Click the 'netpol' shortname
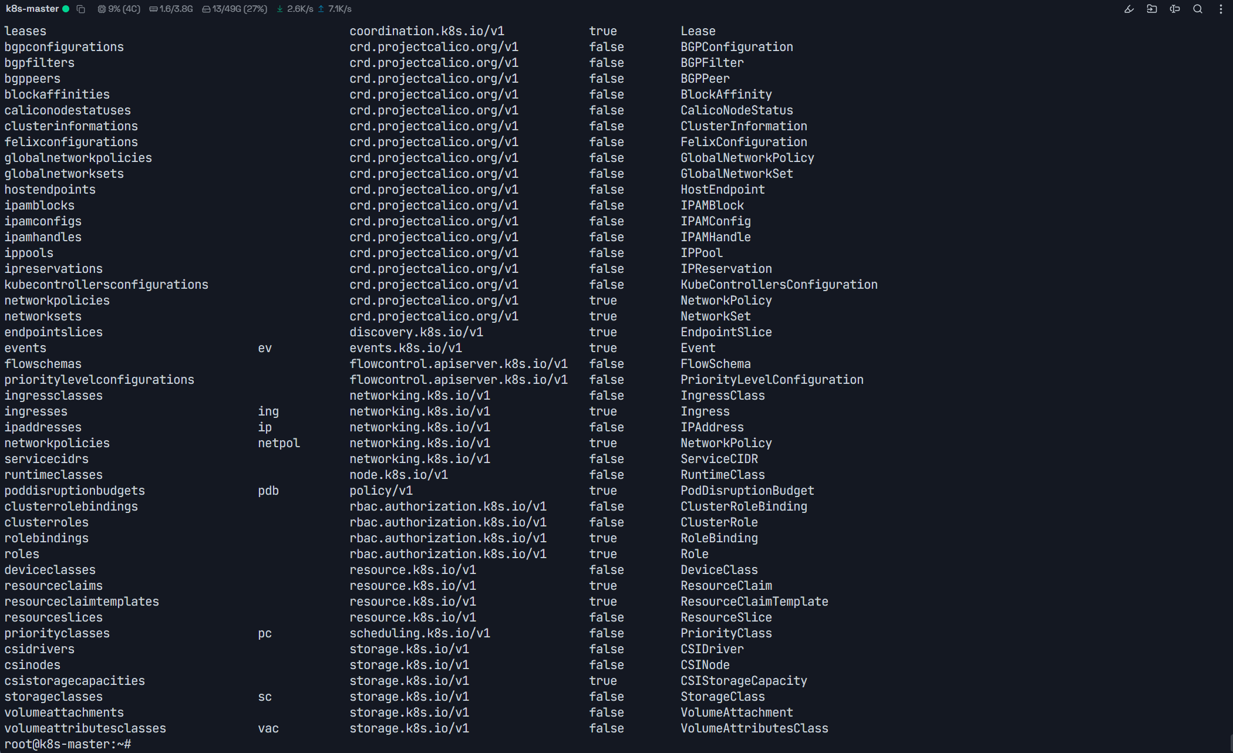The height and width of the screenshot is (753, 1233). click(279, 443)
